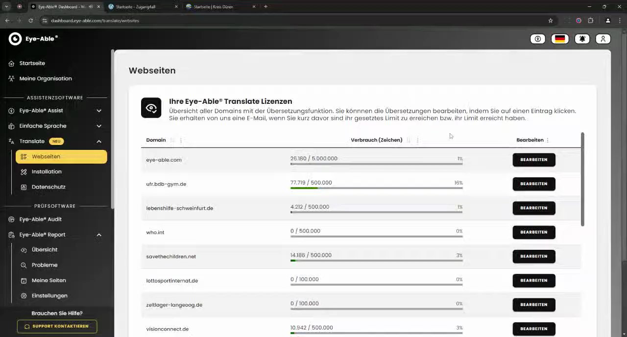Viewport: 627px width, 337px height.
Task: Open the browser extensions puzzle icon
Action: pos(590,21)
